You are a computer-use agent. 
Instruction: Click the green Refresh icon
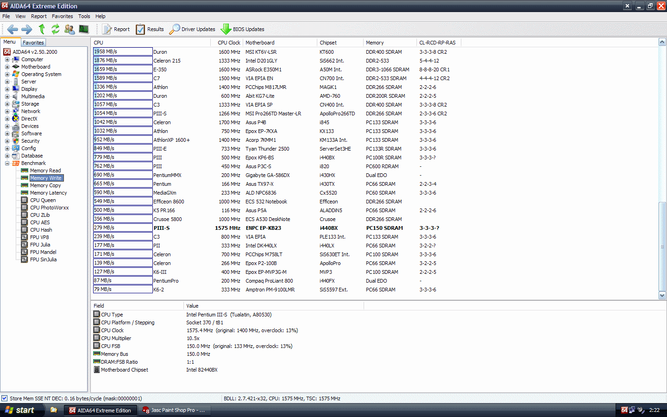(56, 29)
